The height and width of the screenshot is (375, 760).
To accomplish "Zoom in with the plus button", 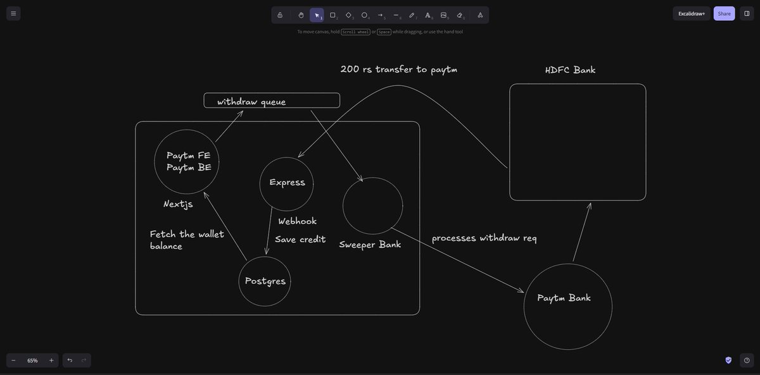I will point(51,360).
